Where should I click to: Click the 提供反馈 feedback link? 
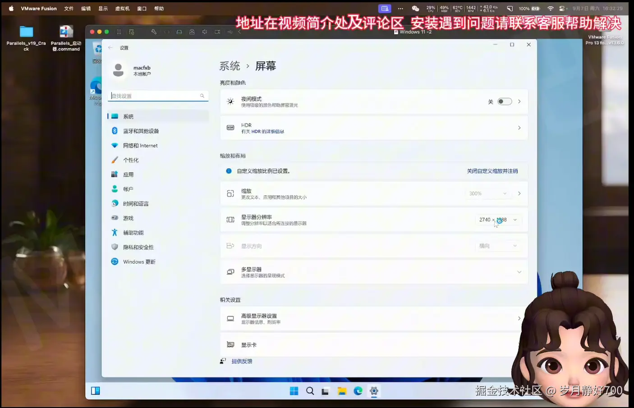(243, 361)
